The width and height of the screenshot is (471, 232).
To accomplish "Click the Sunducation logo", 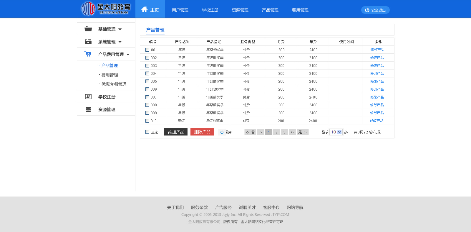I will (106, 9).
